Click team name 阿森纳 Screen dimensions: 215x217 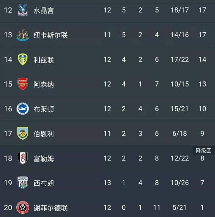click(x=44, y=84)
